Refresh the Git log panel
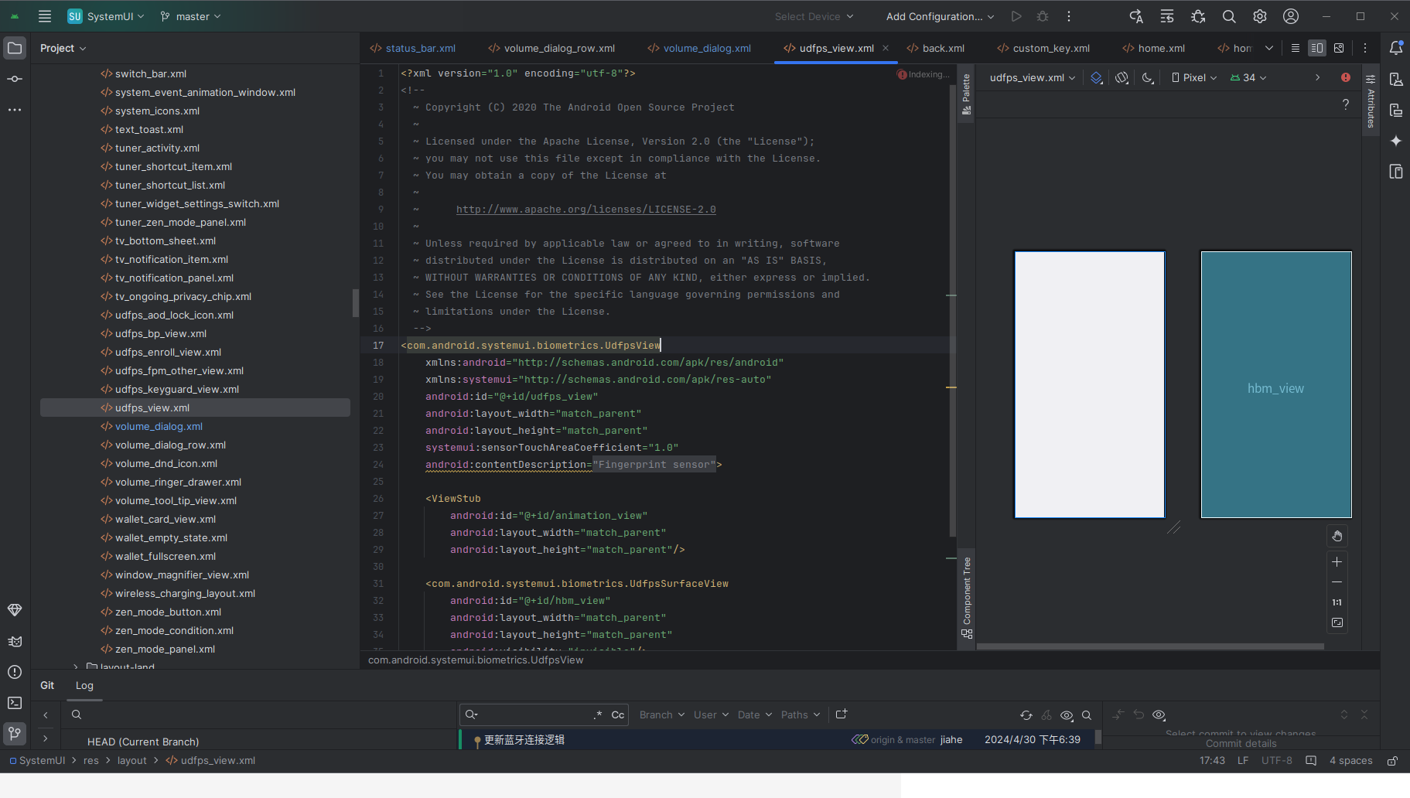 click(1026, 715)
